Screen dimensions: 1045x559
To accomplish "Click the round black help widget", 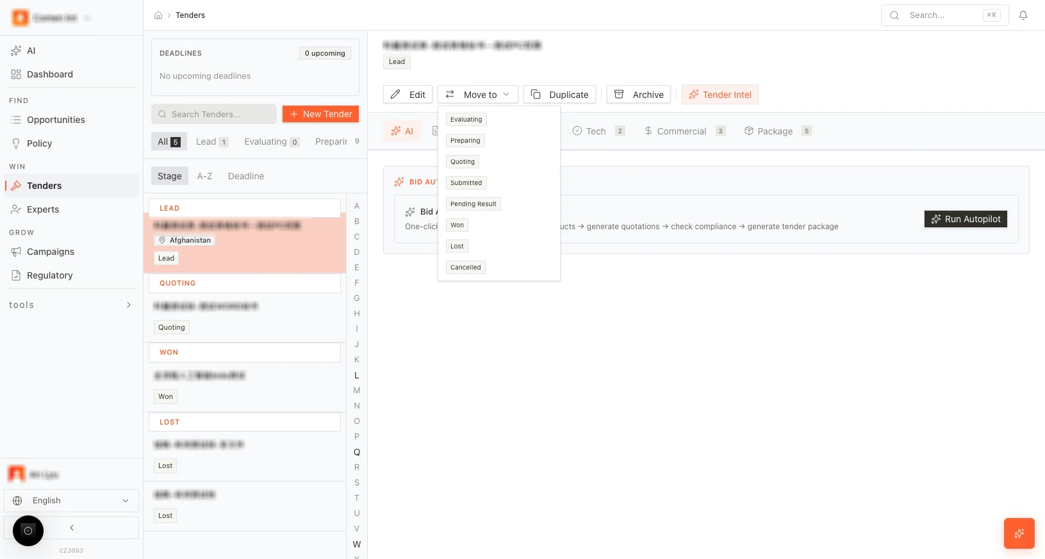I will (x=28, y=531).
